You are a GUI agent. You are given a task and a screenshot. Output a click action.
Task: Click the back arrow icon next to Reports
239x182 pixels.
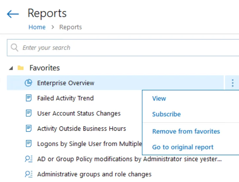click(13, 14)
